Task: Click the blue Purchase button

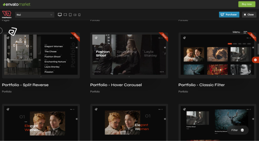Action: tap(229, 15)
